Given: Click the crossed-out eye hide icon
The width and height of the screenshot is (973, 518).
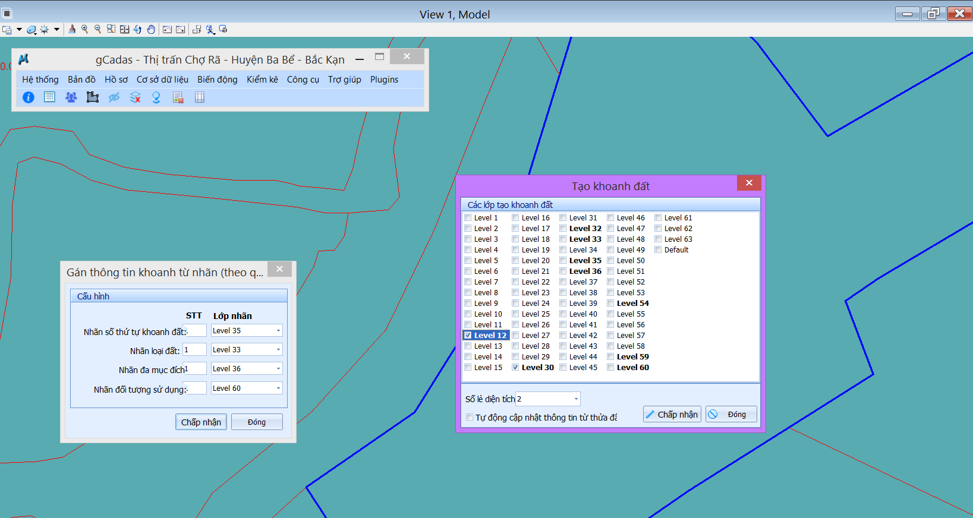Looking at the screenshot, I should 114,97.
